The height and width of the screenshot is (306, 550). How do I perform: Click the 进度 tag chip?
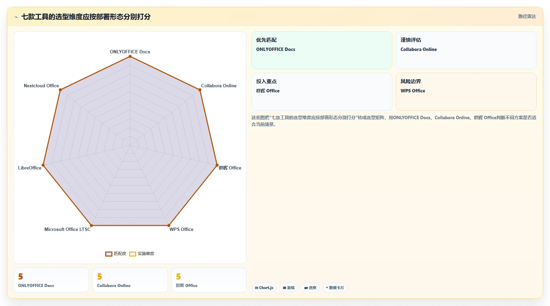[x=310, y=288]
